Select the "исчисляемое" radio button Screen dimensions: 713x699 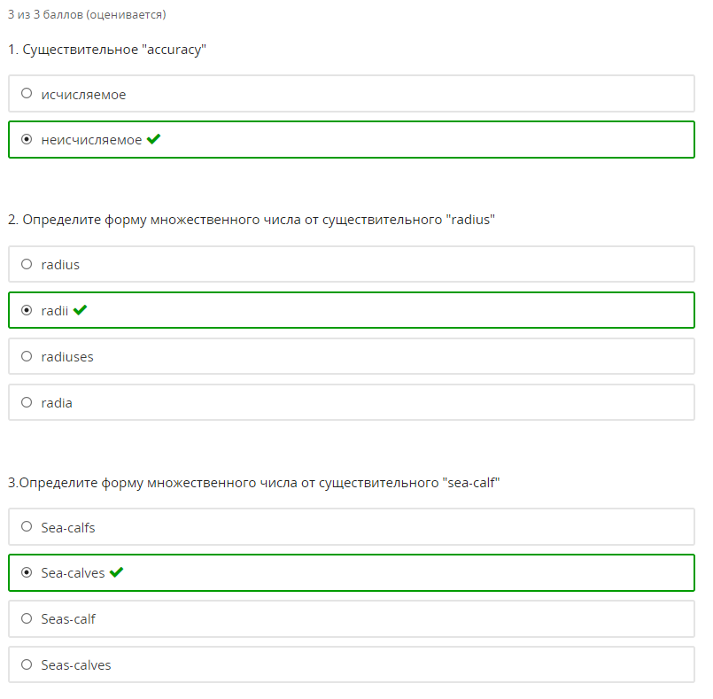(x=27, y=93)
